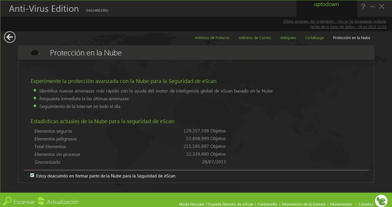Switch to Antivirus de Correo tab
Viewport: 392px width, 207px height.
255,38
